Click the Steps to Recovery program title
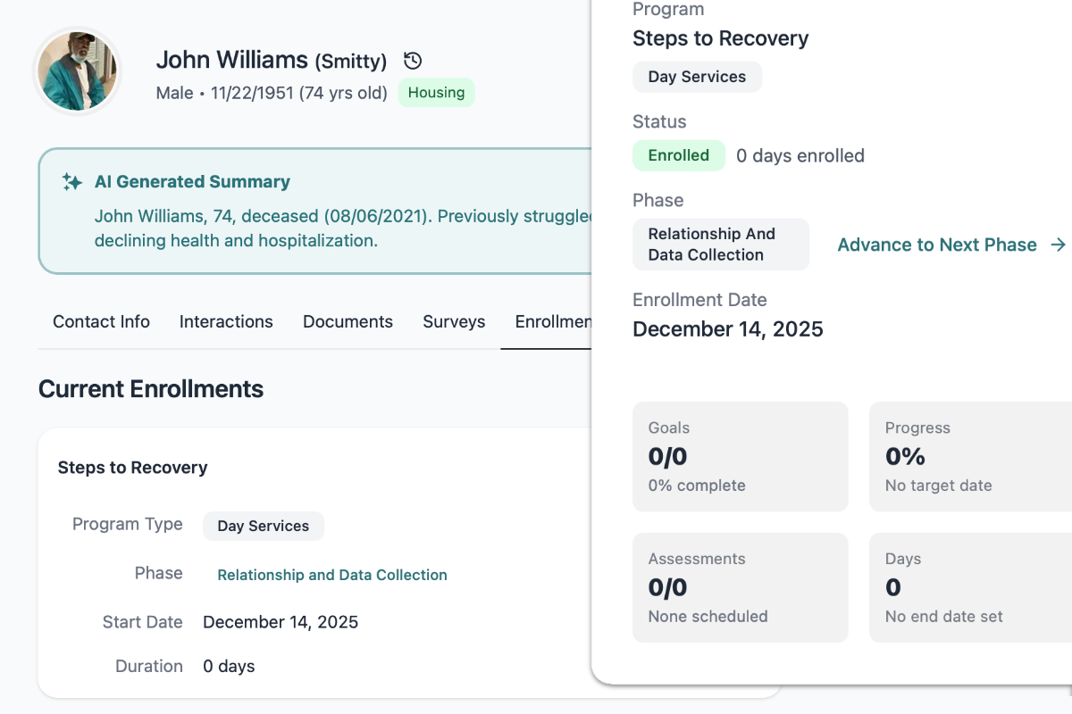The image size is (1072, 714). 720,38
